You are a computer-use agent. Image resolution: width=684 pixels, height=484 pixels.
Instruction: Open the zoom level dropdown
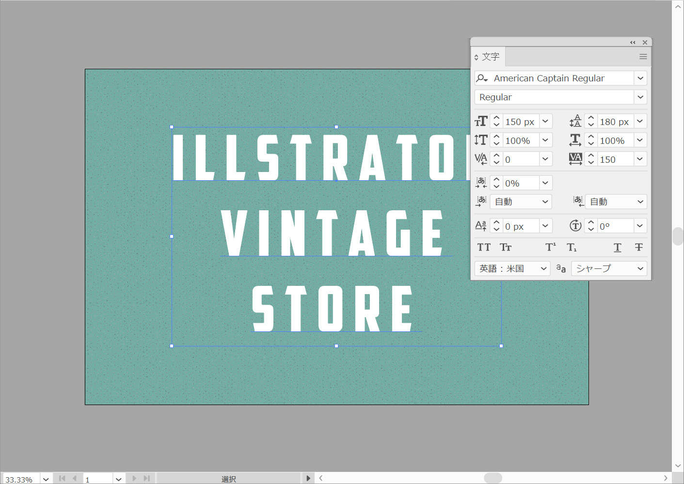(46, 479)
